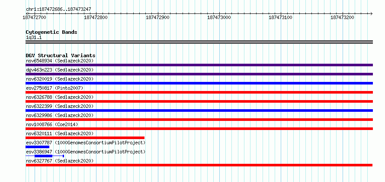Click the purple bar under nsv6548934

pyautogui.click(x=199, y=65)
